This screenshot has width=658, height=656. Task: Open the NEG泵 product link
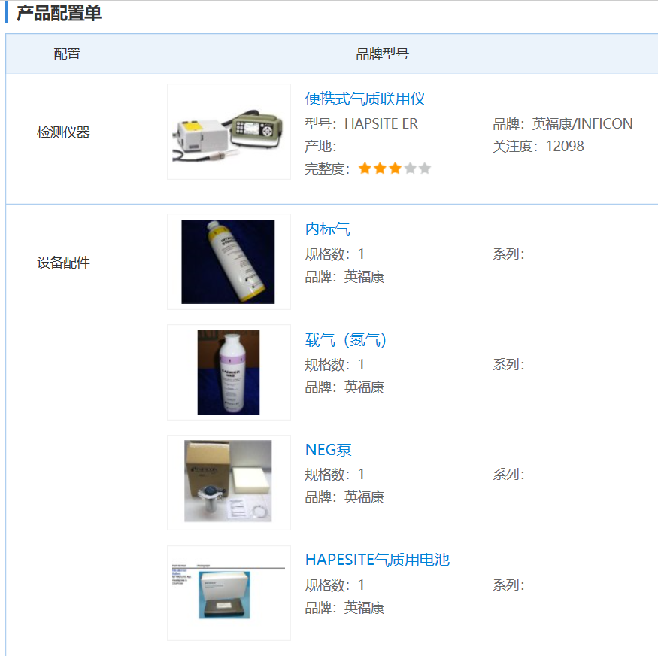tap(328, 450)
